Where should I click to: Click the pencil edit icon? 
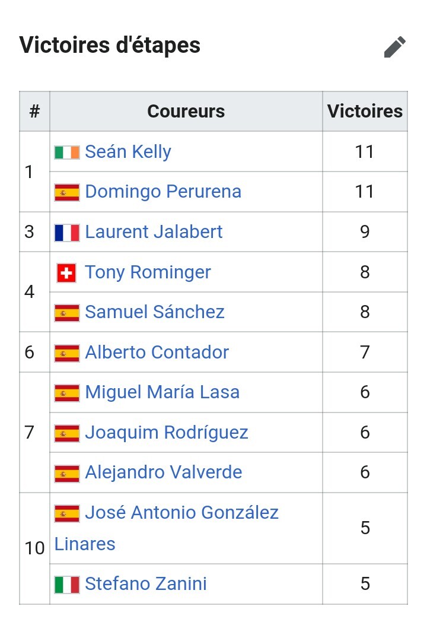point(394,46)
